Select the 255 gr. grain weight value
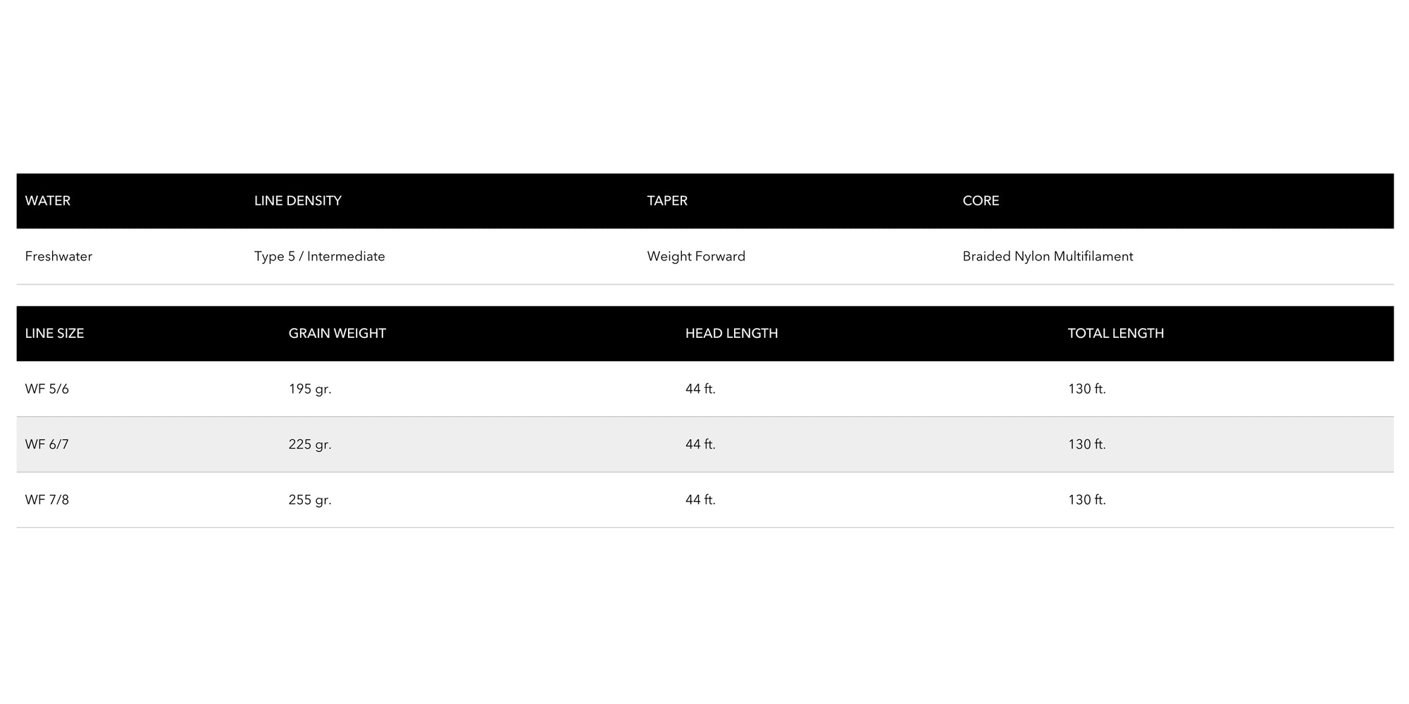The height and width of the screenshot is (704, 1409). click(309, 500)
